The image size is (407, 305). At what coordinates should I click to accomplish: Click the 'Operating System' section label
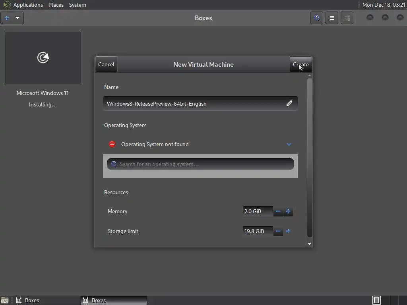click(x=125, y=125)
